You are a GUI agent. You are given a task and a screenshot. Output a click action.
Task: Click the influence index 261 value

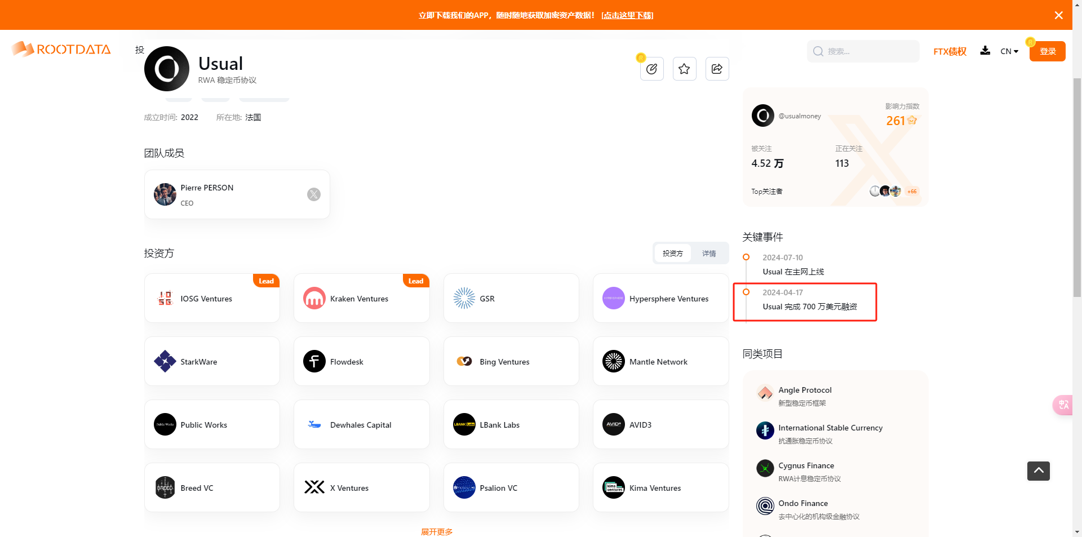pyautogui.click(x=895, y=121)
